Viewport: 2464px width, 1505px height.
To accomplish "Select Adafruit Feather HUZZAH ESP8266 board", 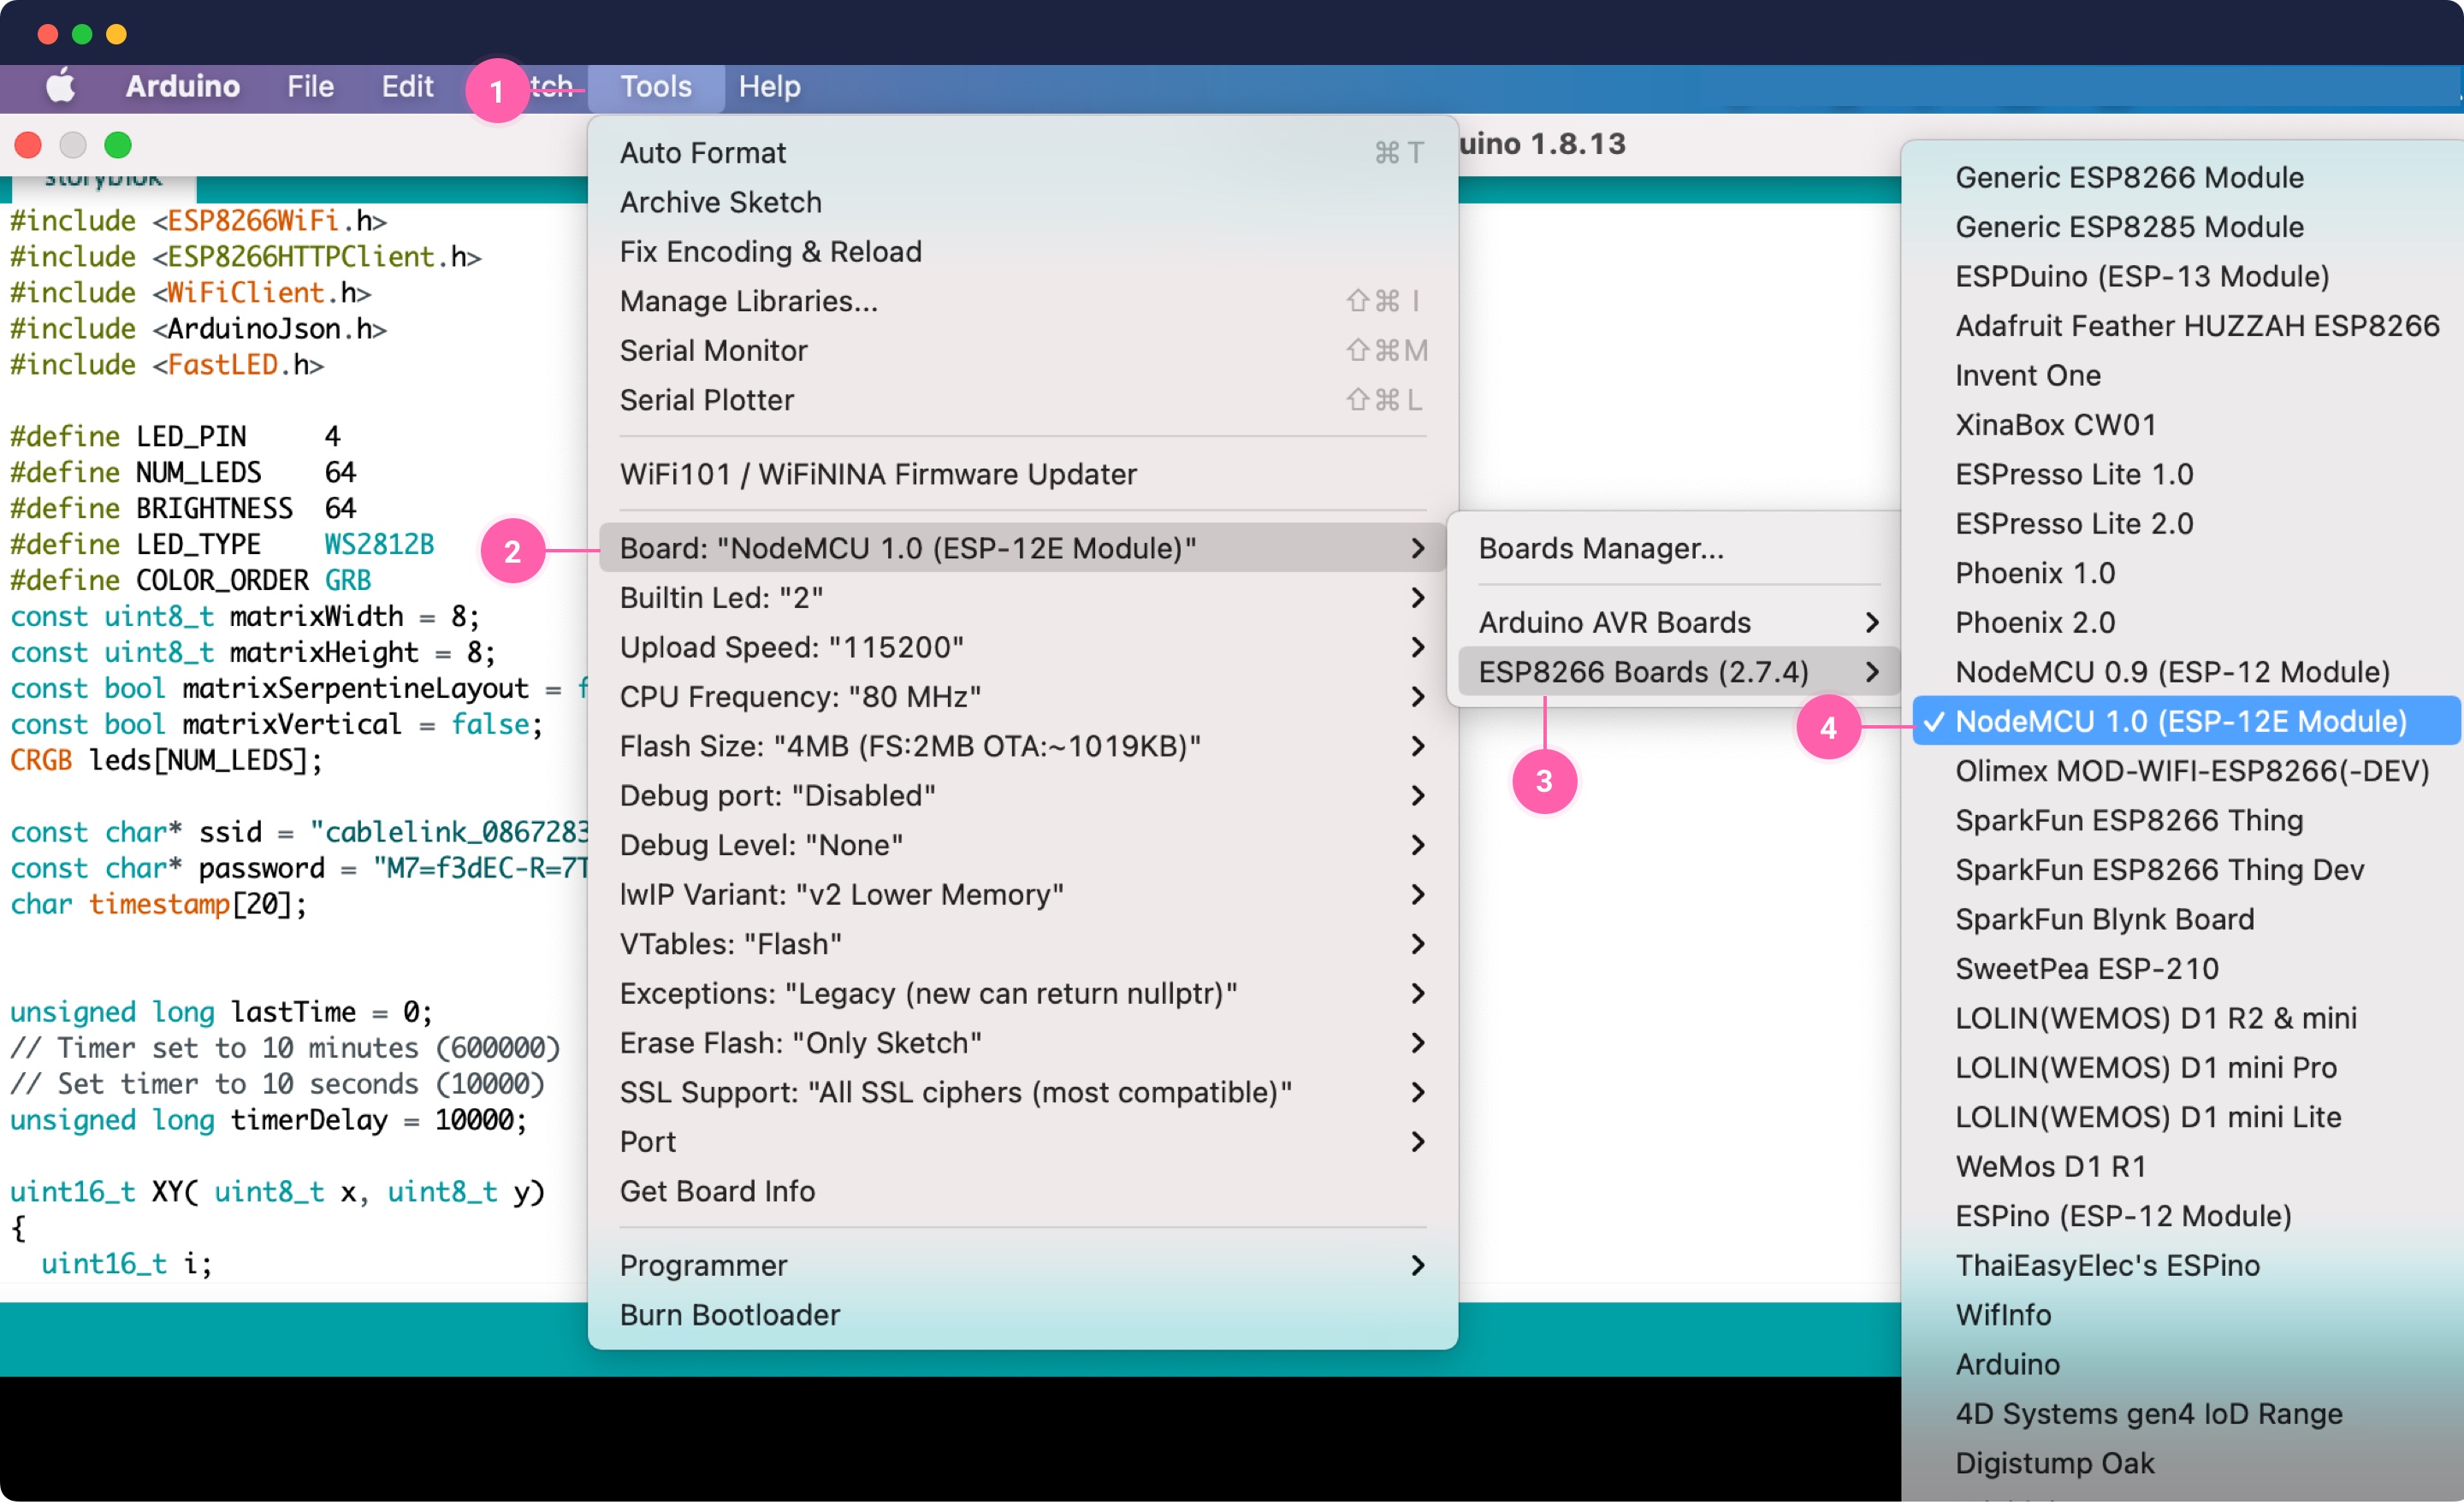I will point(2186,326).
